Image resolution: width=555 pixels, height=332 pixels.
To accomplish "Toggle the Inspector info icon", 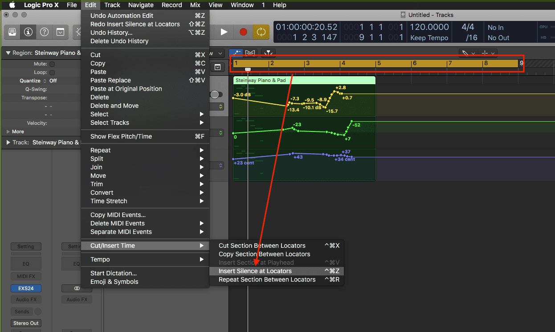I will tap(28, 32).
